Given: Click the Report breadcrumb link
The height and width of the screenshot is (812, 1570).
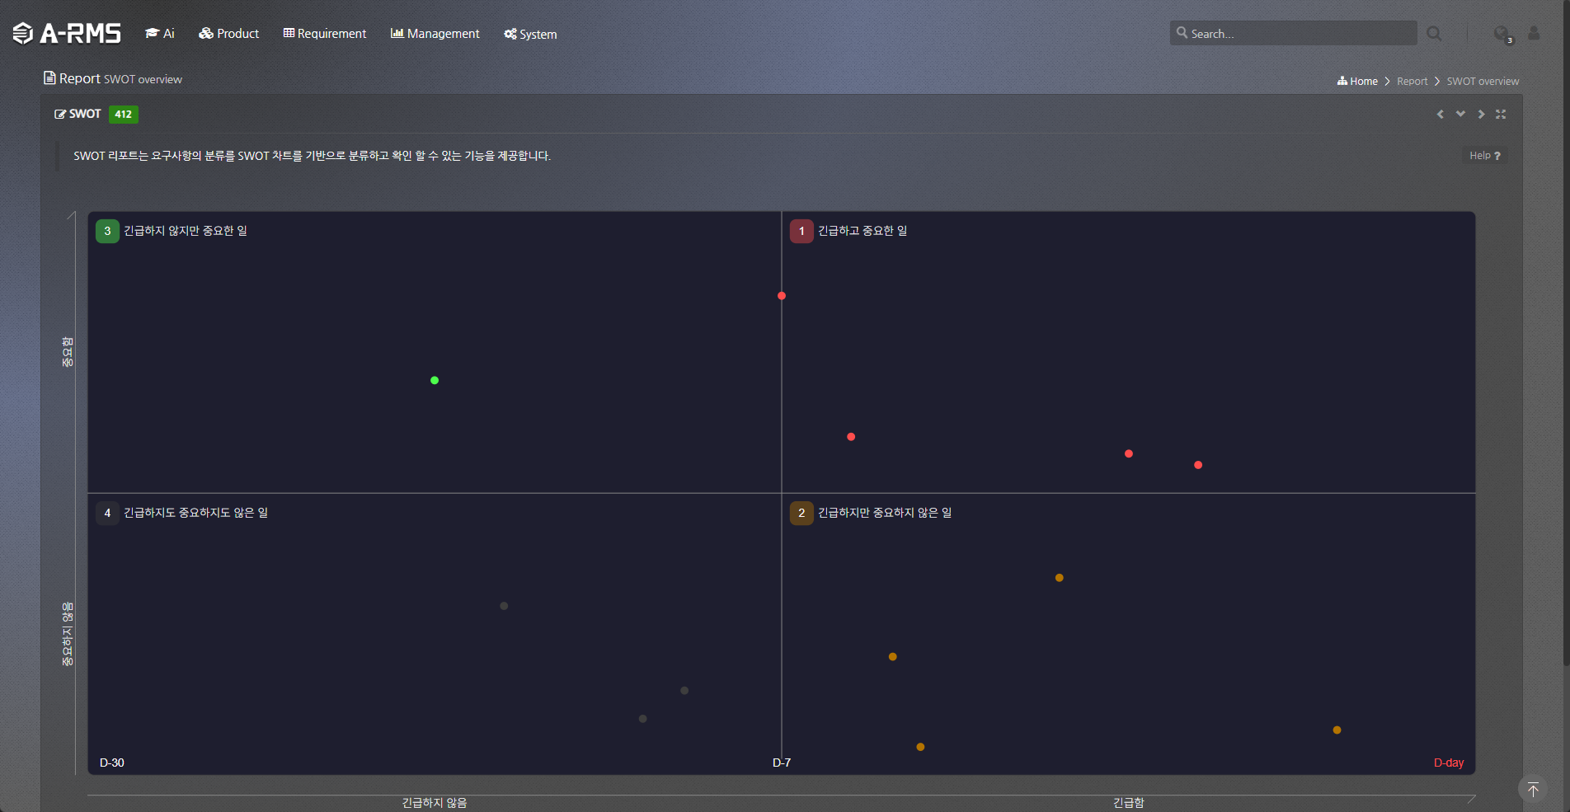Looking at the screenshot, I should point(1412,82).
